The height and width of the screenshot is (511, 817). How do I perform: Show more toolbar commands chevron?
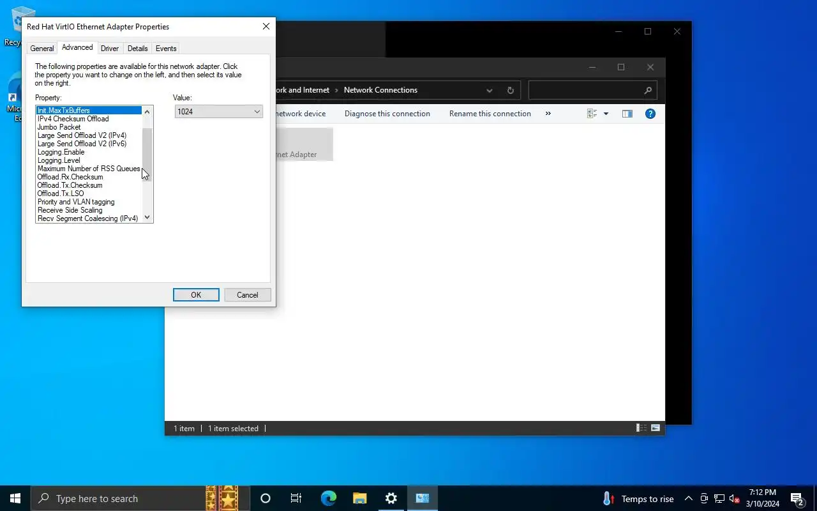click(548, 114)
